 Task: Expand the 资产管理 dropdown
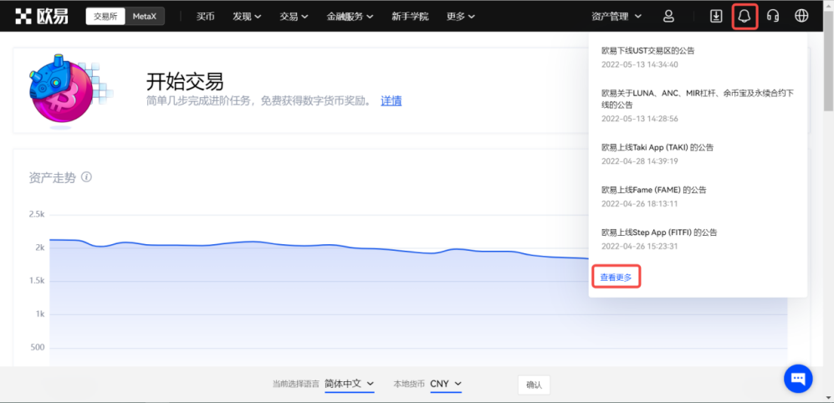(x=617, y=16)
